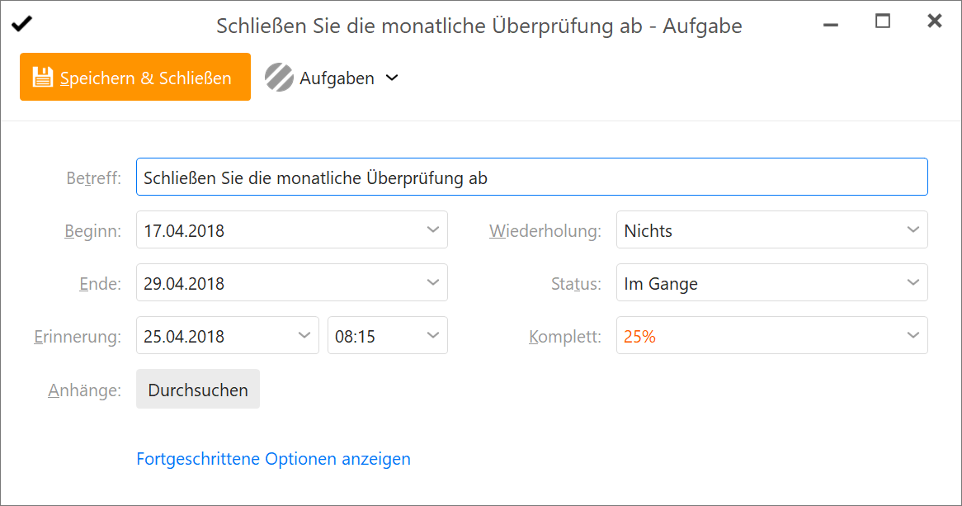This screenshot has height=506, width=962.
Task: Click the Beginn label
Action: click(x=92, y=231)
